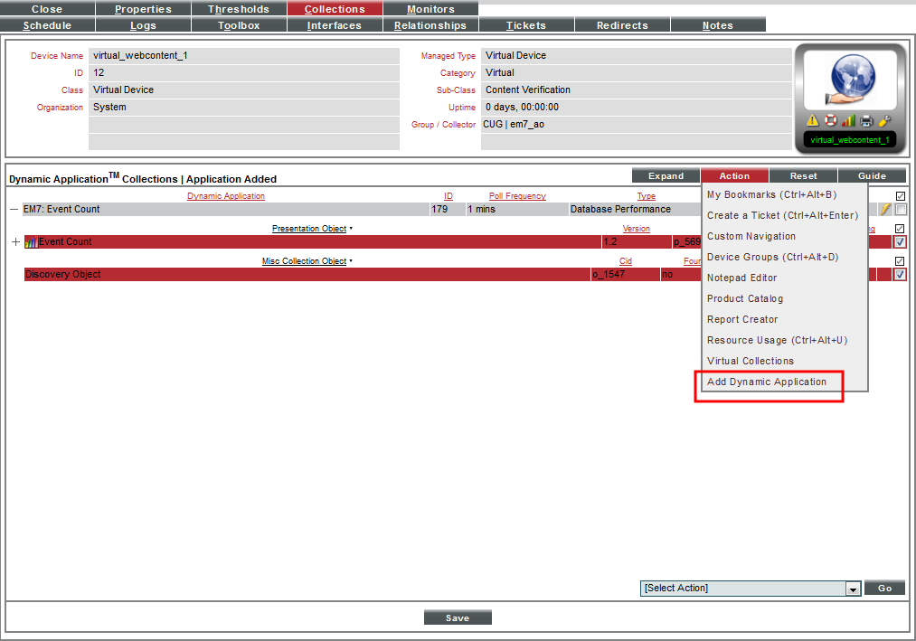Switch to the Thresholds tab
This screenshot has width=916, height=641.
(239, 9)
